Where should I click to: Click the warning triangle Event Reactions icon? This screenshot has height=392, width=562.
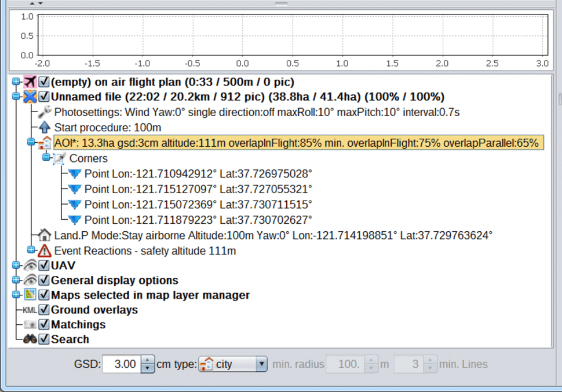pyautogui.click(x=45, y=251)
